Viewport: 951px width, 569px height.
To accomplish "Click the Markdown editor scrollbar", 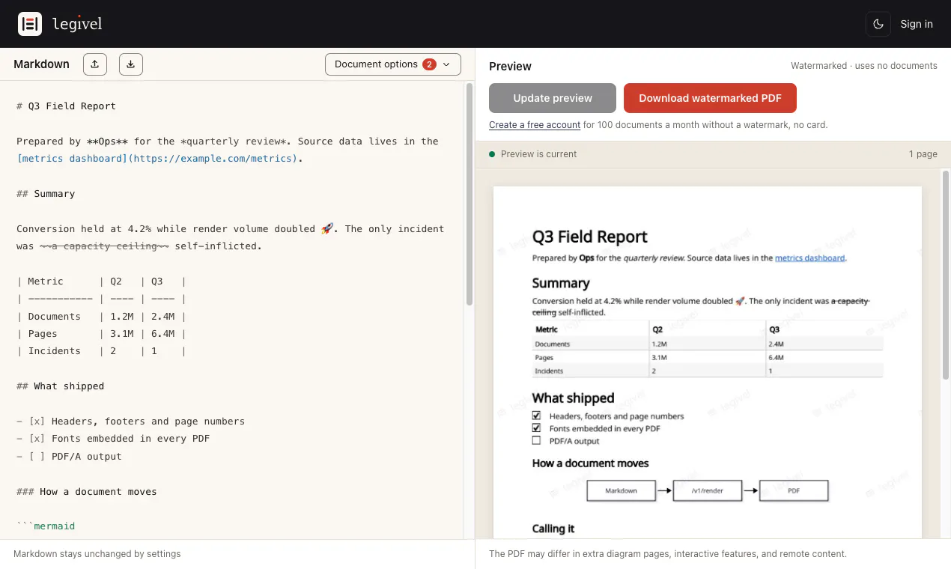I will 470,194.
